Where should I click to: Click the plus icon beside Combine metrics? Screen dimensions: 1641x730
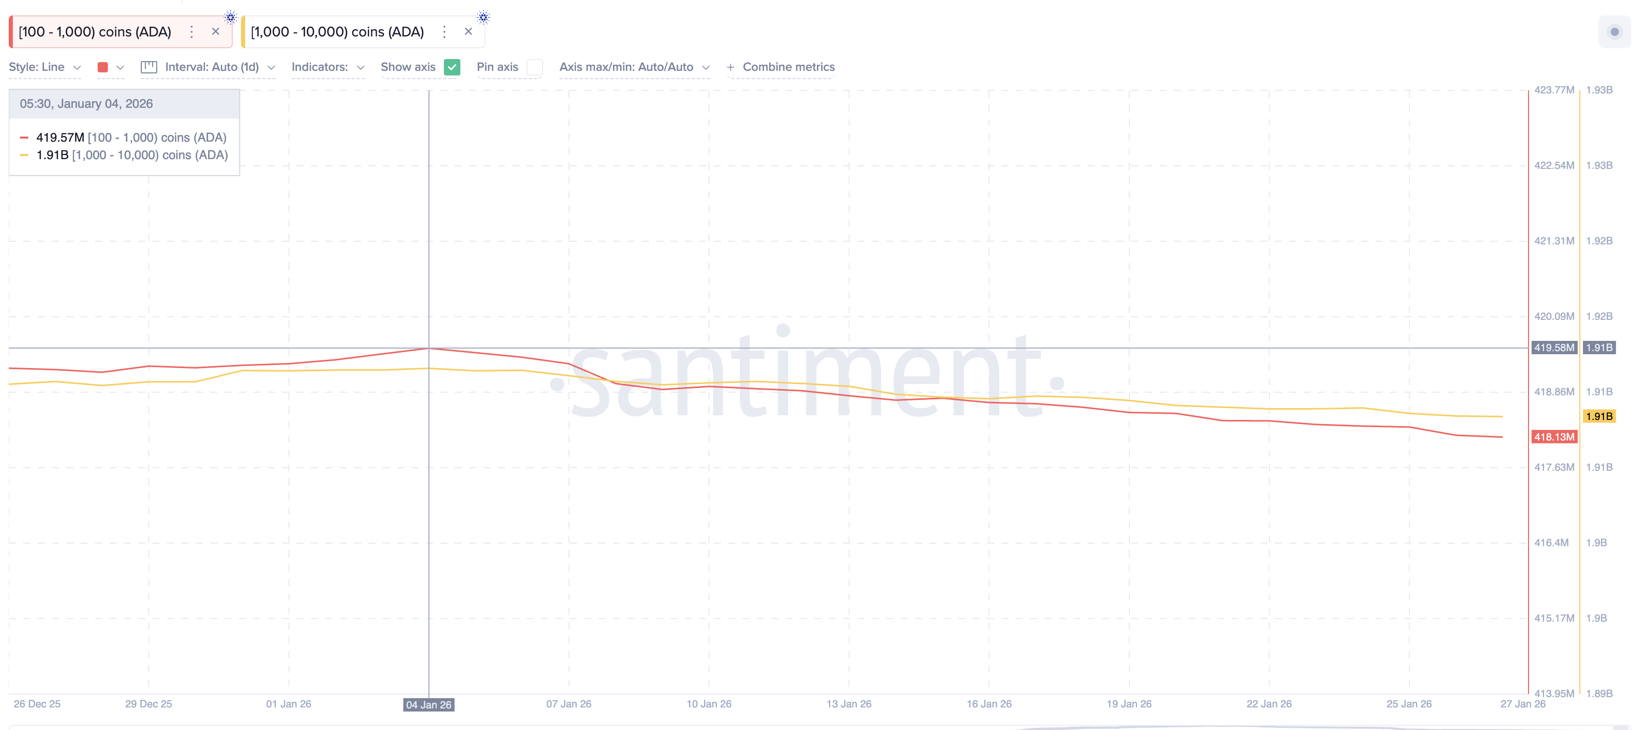731,67
